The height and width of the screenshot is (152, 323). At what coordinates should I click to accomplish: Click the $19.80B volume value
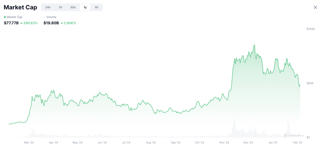click(51, 23)
